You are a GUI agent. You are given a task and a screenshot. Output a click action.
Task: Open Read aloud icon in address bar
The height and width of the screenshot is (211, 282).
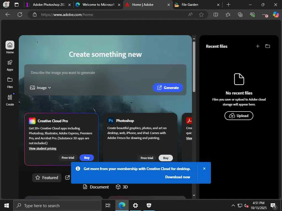[190, 15]
